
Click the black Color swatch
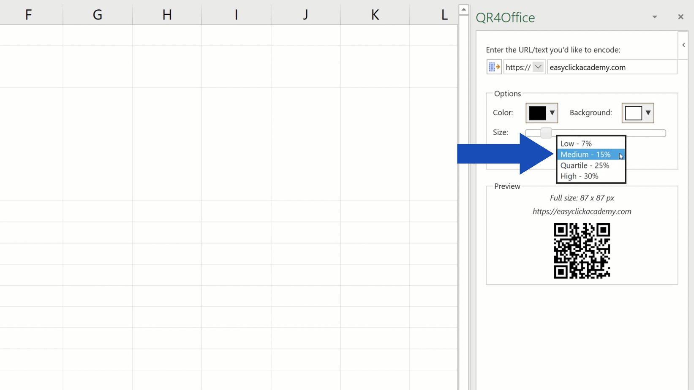tap(537, 113)
